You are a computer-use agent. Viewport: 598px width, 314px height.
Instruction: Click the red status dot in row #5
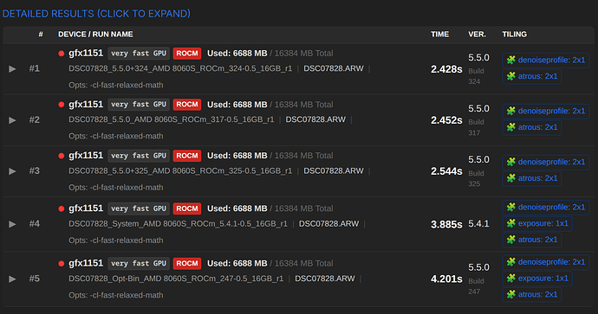(x=61, y=263)
